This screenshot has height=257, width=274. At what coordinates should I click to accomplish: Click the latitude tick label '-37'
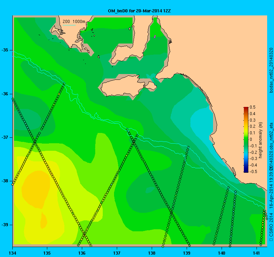click(x=5, y=137)
